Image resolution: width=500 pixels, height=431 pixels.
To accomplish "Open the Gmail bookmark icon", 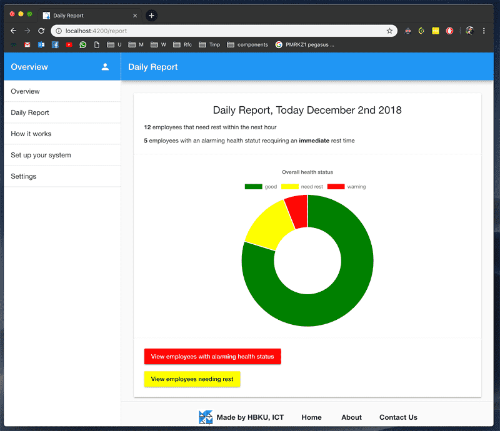I will [x=27, y=44].
